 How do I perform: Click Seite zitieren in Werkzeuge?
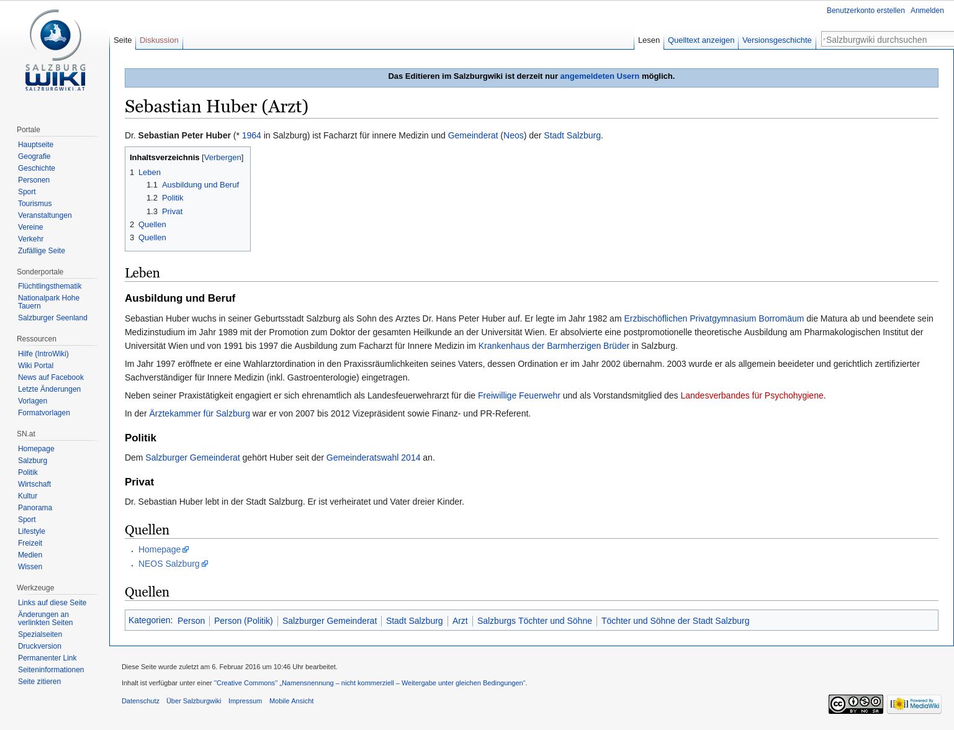(39, 682)
